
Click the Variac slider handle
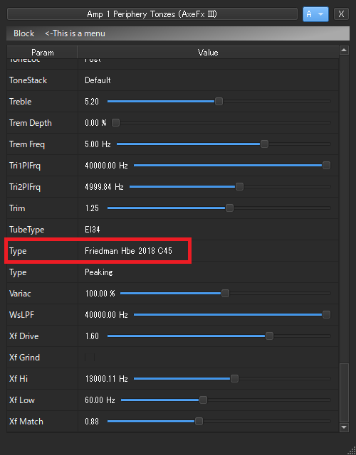click(225, 294)
